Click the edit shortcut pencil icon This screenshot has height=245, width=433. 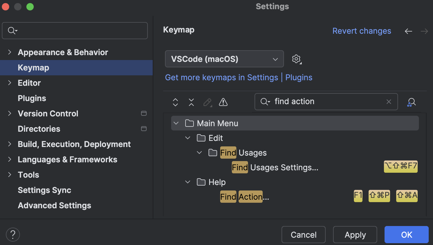tap(208, 102)
